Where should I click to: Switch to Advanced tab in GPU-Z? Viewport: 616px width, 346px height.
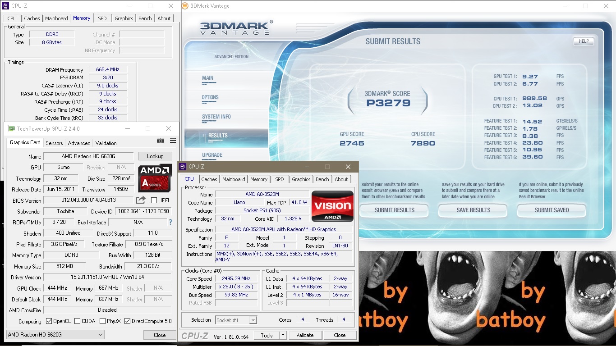click(79, 143)
